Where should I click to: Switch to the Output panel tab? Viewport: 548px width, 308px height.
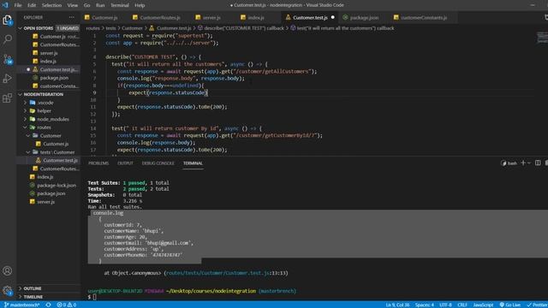click(125, 163)
